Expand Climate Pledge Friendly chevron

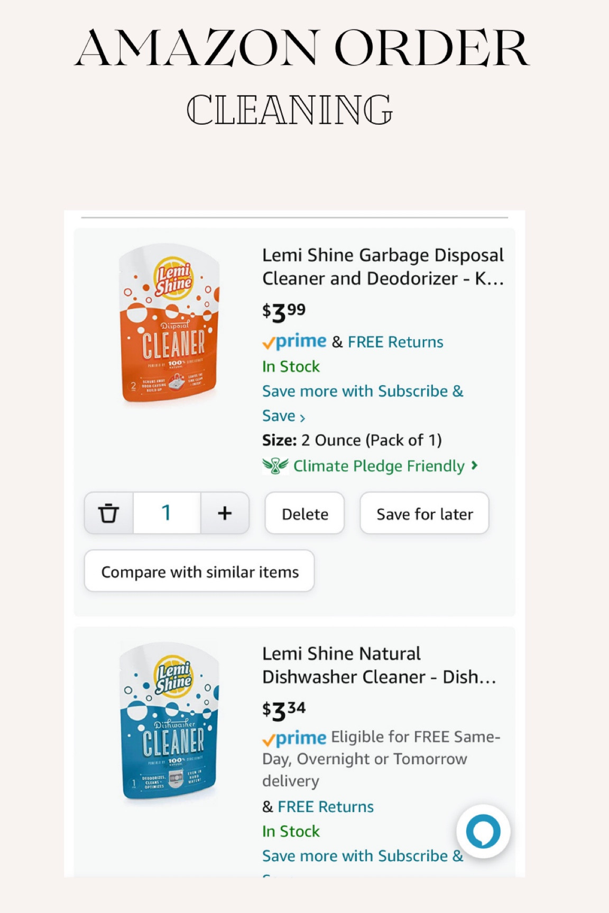[x=475, y=465]
